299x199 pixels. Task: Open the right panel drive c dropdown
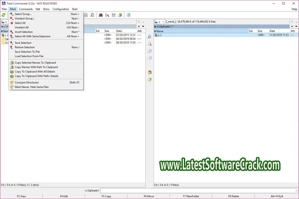160,22
